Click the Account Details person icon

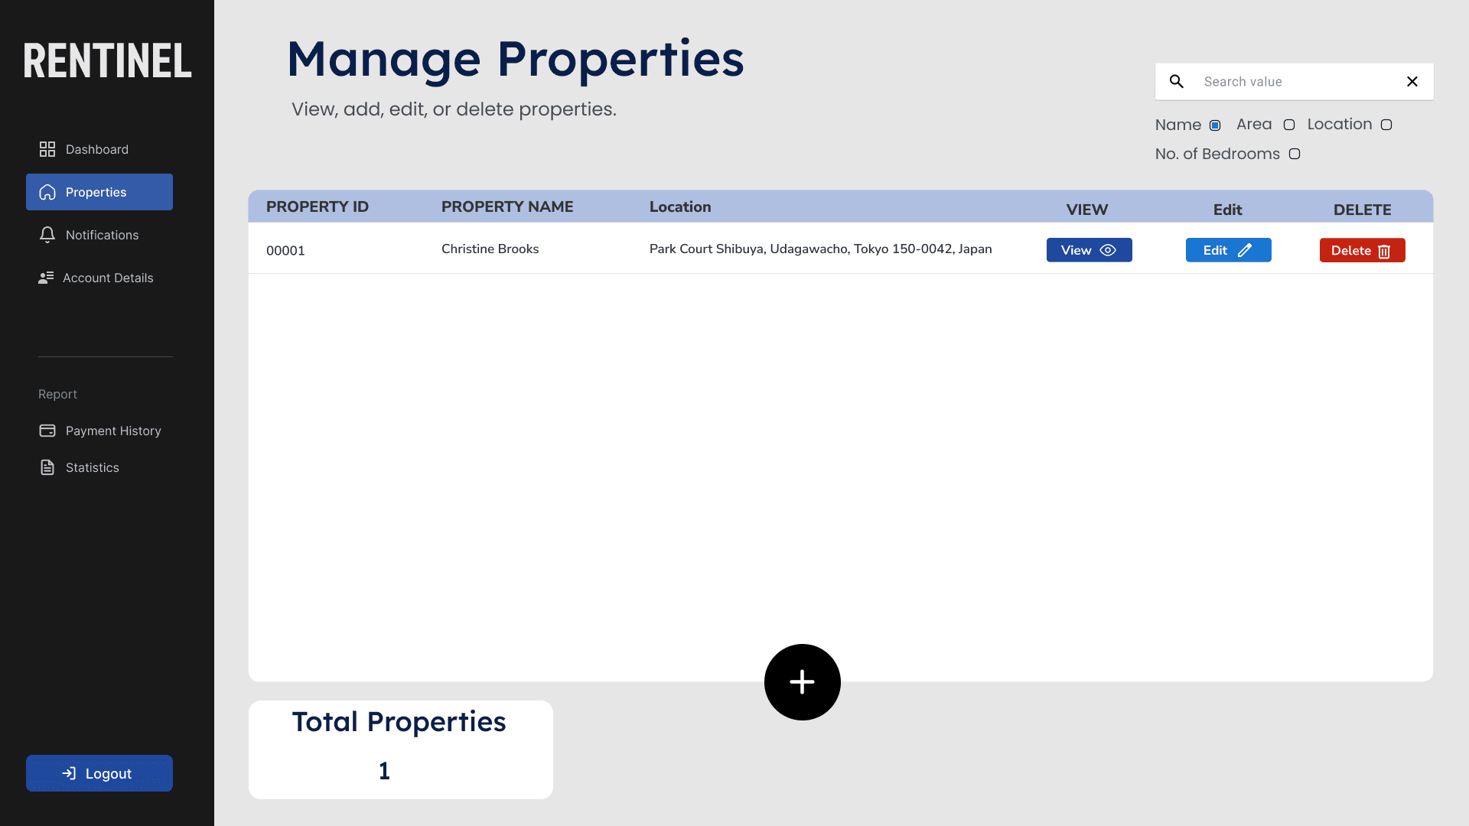click(x=46, y=278)
